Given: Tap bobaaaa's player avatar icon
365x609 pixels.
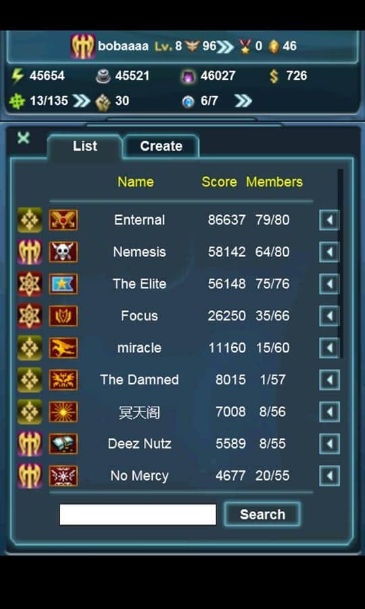Looking at the screenshot, I should 83,46.
